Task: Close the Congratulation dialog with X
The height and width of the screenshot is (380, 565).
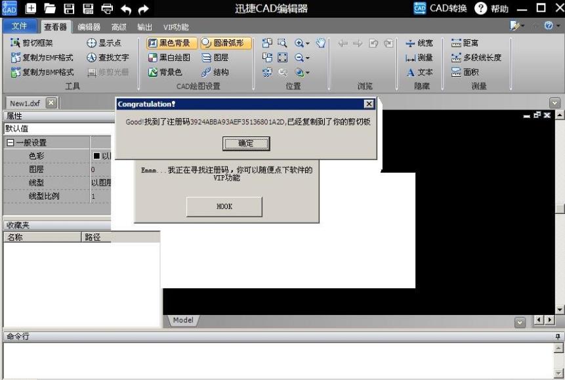Action: 369,104
